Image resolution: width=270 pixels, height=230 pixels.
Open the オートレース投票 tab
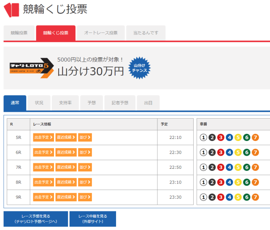(101, 33)
